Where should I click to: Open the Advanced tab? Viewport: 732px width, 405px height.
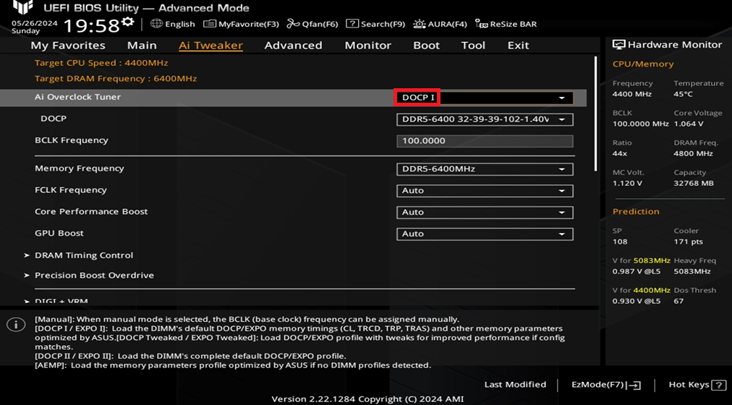[x=293, y=46]
